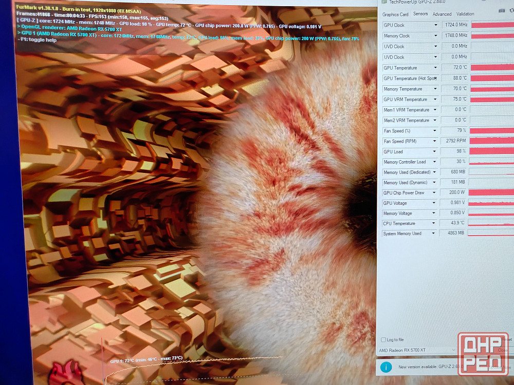Open the GPU Chip Power Draw dropdown

[x=436, y=193]
